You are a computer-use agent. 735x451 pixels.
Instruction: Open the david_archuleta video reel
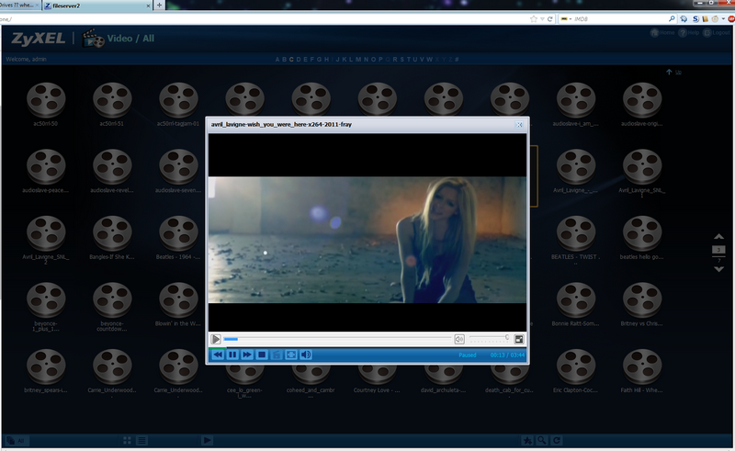pyautogui.click(x=443, y=374)
